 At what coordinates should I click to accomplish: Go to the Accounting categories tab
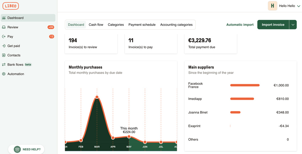pos(176,25)
